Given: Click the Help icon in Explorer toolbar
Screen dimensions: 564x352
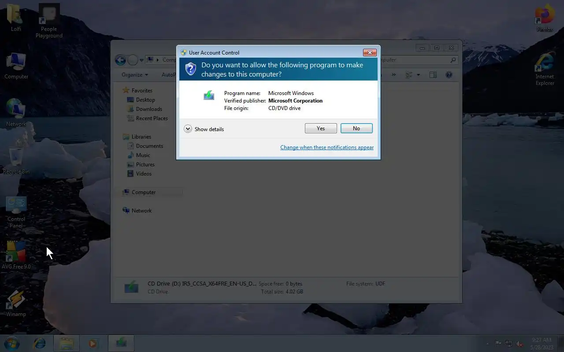Looking at the screenshot, I should pyautogui.click(x=449, y=75).
